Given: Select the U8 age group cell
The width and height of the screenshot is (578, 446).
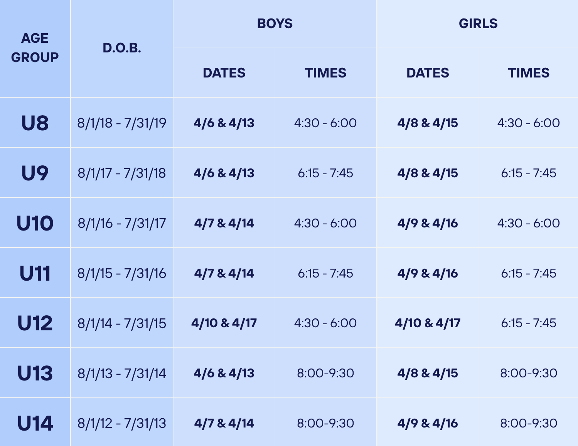Looking at the screenshot, I should coord(35,123).
